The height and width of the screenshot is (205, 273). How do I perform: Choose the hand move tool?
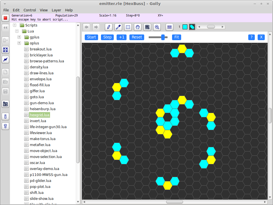pos(138,27)
